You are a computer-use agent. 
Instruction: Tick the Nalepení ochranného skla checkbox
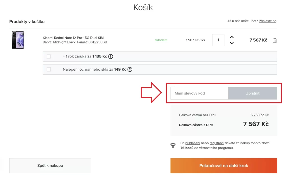pyautogui.click(x=49, y=69)
